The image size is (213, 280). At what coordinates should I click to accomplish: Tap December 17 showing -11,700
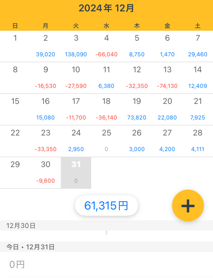[x=76, y=109]
